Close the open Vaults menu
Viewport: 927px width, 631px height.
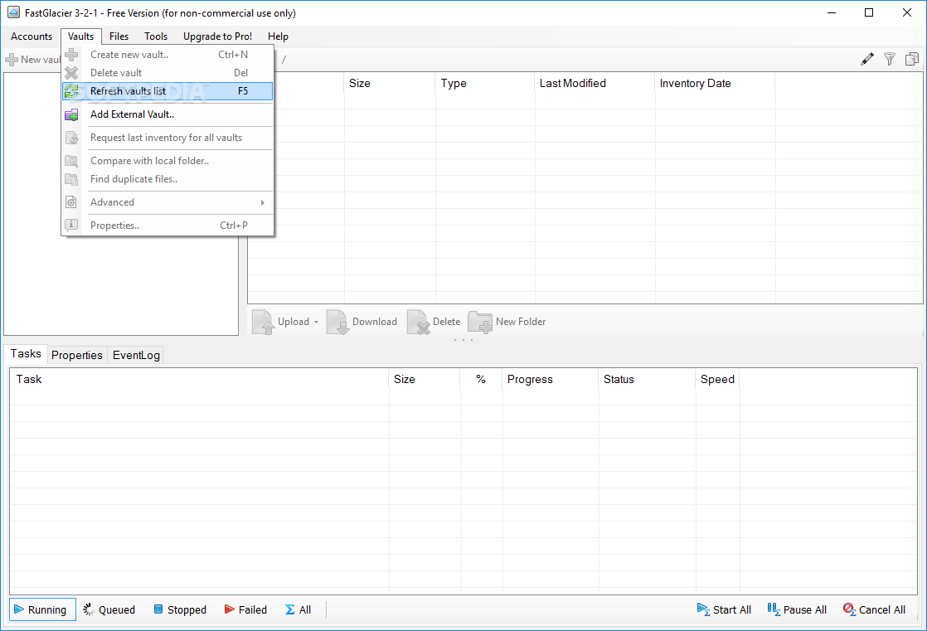(x=81, y=36)
